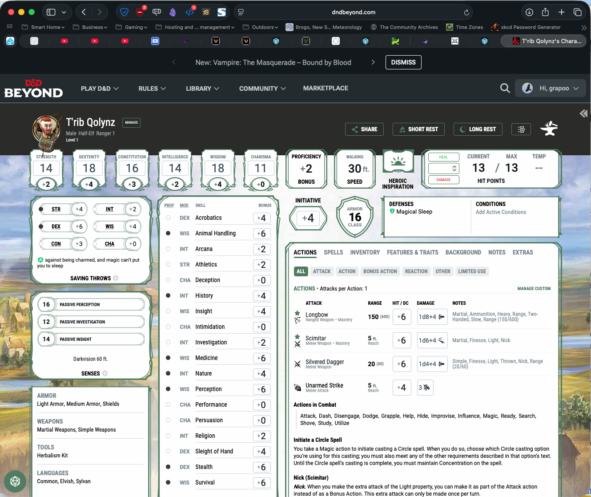Switch to the SPELLS tab

pyautogui.click(x=334, y=252)
